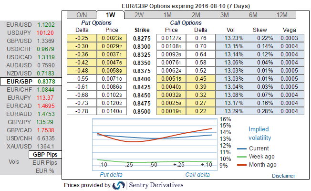This screenshot has width=311, height=191.
Task: Click the Sentry Derivatives logo icon
Action: tap(119, 185)
